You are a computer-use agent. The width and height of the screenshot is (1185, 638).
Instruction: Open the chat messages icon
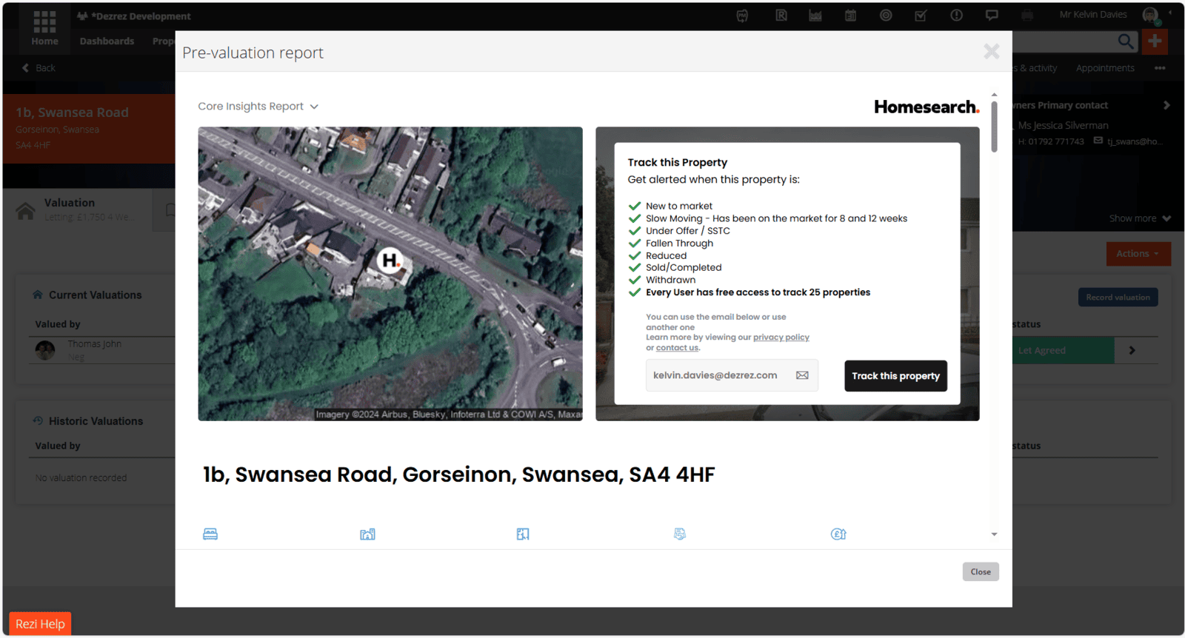point(992,16)
